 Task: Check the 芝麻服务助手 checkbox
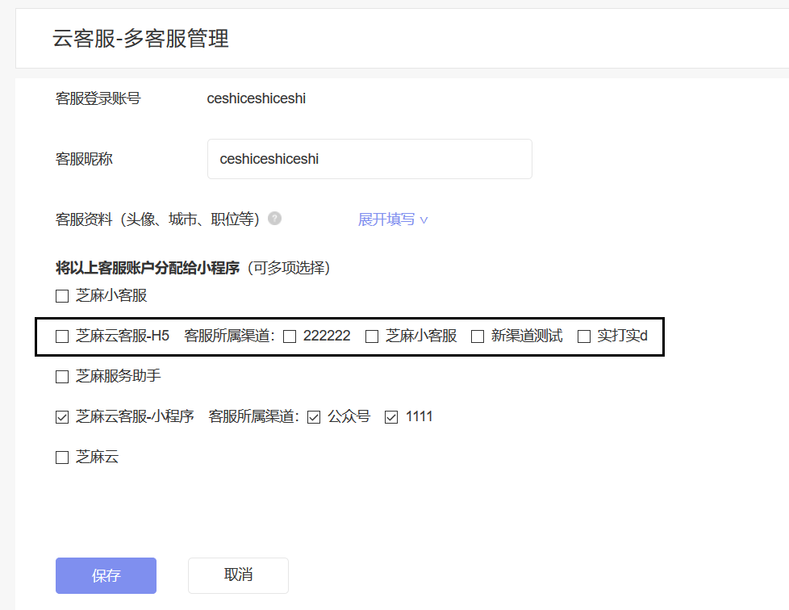[62, 377]
